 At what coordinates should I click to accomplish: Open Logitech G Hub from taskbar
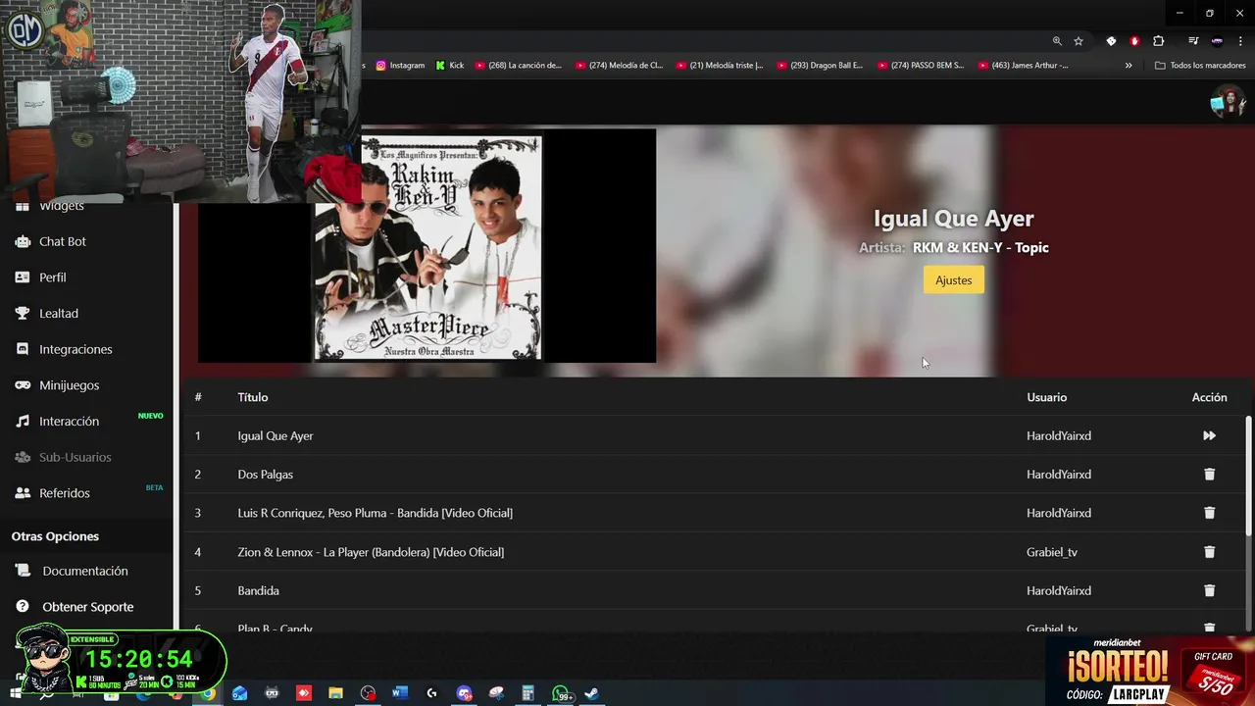click(431, 693)
